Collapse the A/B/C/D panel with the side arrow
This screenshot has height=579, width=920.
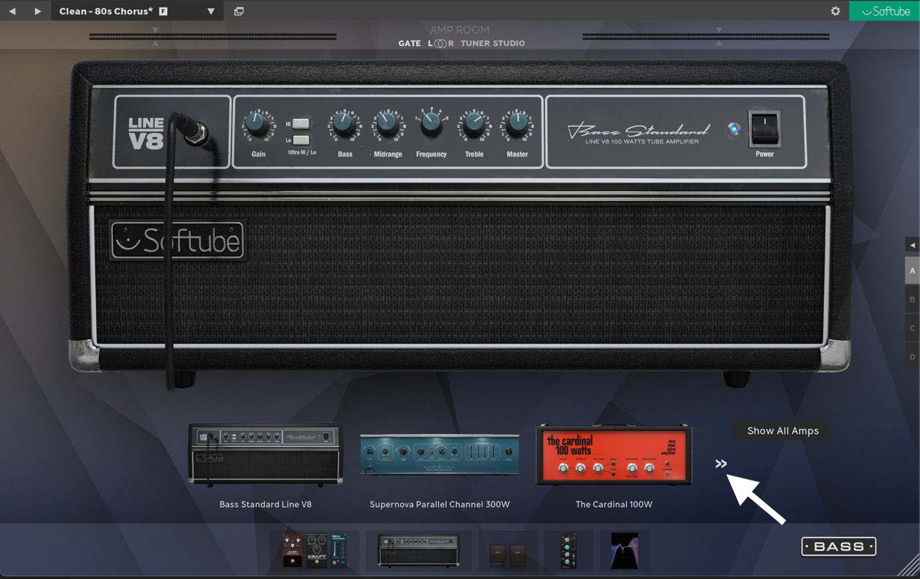(x=913, y=245)
